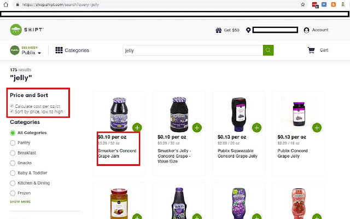Click Smucker's Concord Grape Jam jar image
Image resolution: width=350 pixels, height=219 pixels.
pos(119,114)
